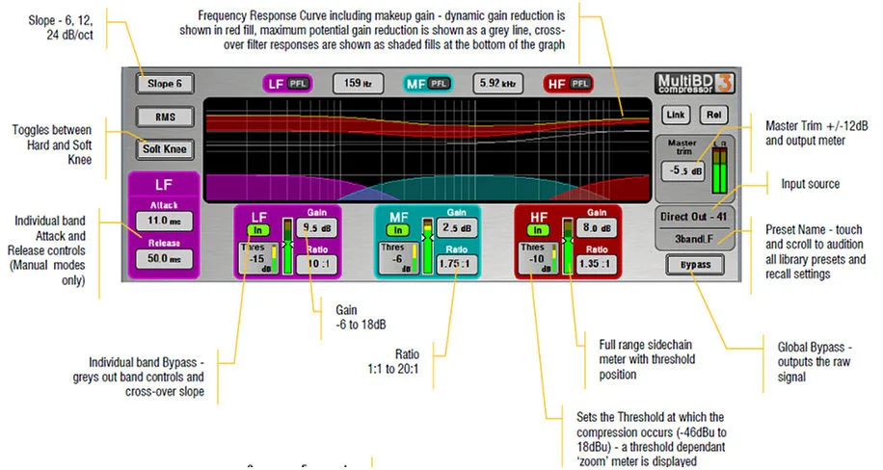Click the 'Master Trim +/-12dB' caption text
Screen dimensions: 883x470
(x=816, y=126)
